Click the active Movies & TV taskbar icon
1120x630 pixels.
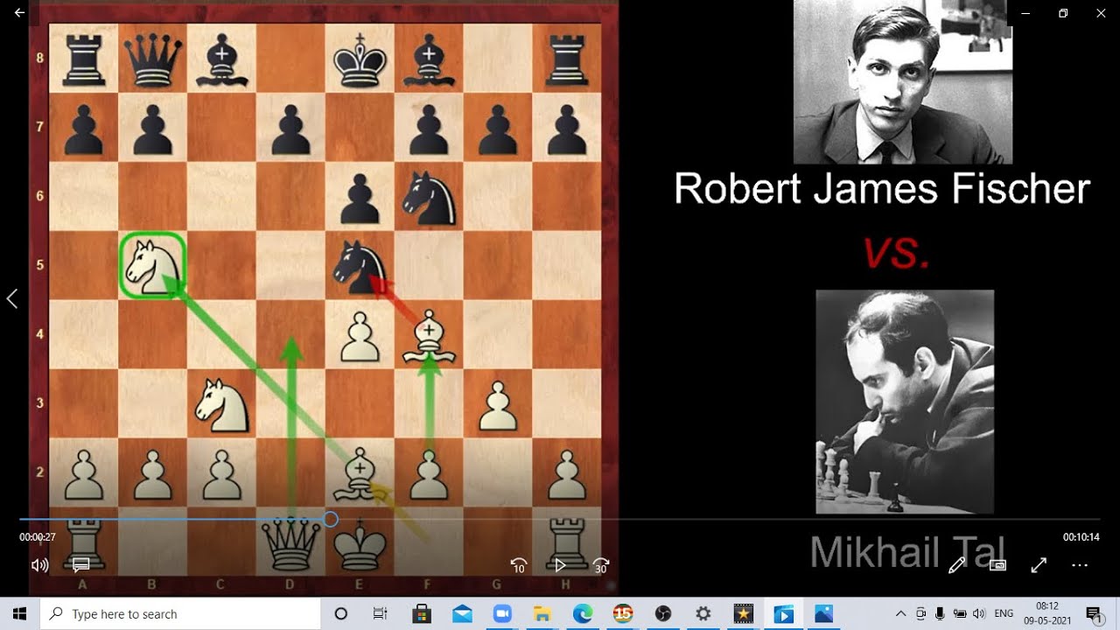point(783,613)
